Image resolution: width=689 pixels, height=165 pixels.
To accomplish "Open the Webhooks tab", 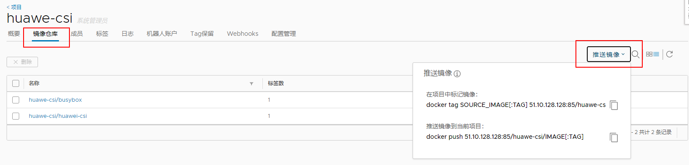I will coord(243,34).
